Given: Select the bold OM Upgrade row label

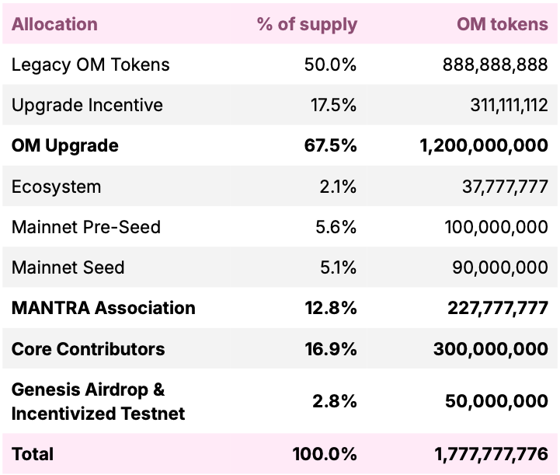Looking at the screenshot, I should click(65, 145).
